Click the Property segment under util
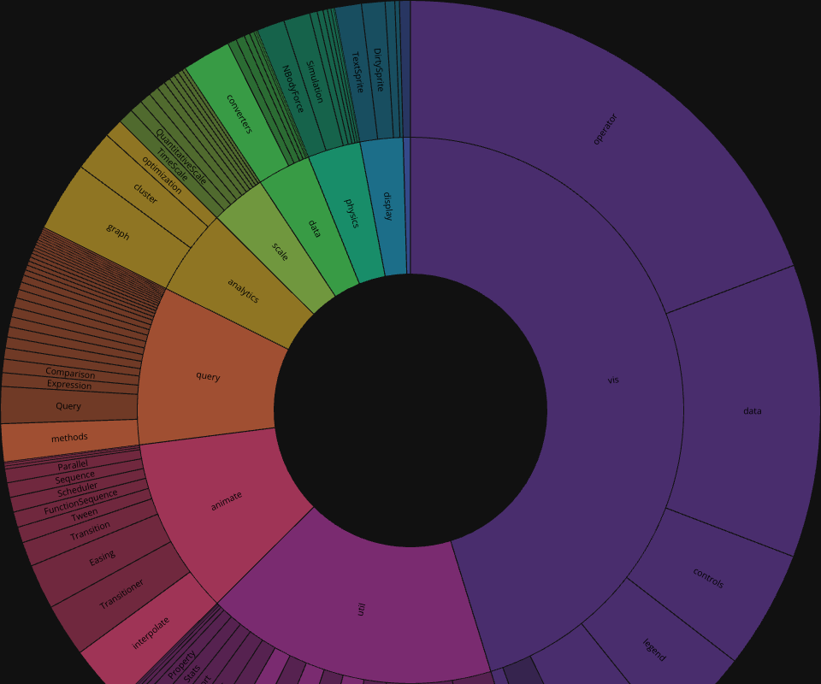821x684 pixels. click(x=181, y=664)
